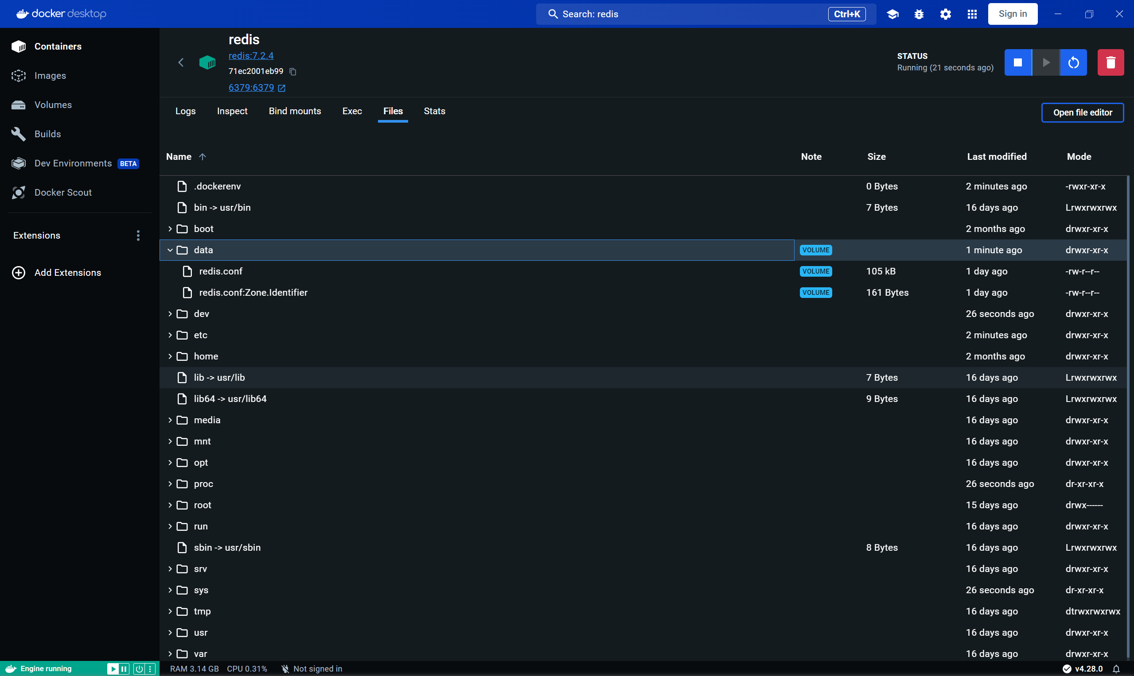Click the VOLUME badge on the data row
The width and height of the screenshot is (1134, 676).
point(816,250)
